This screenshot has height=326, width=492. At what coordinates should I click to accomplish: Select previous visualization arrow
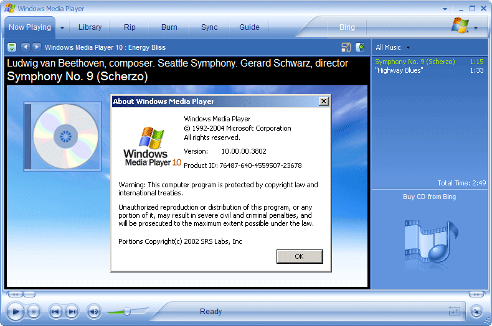[x=26, y=47]
